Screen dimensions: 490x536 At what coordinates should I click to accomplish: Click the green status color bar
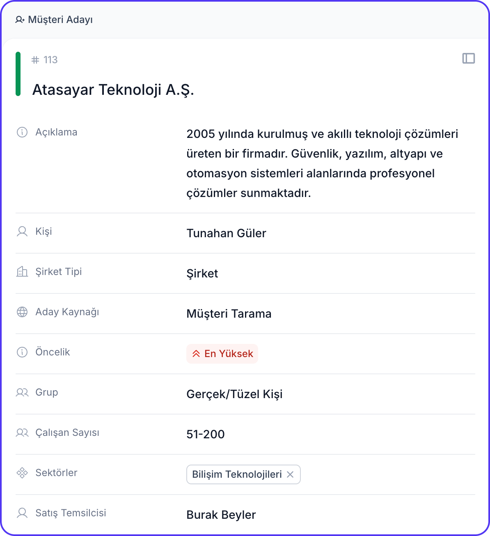pos(18,74)
